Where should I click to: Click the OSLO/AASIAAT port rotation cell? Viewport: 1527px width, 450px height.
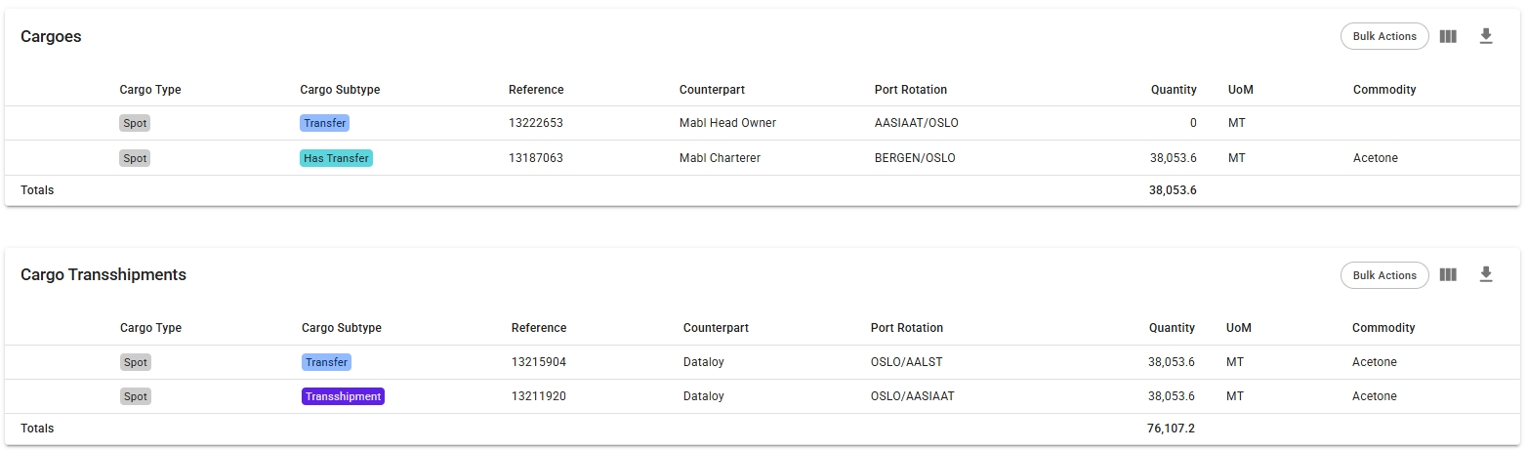(x=912, y=396)
